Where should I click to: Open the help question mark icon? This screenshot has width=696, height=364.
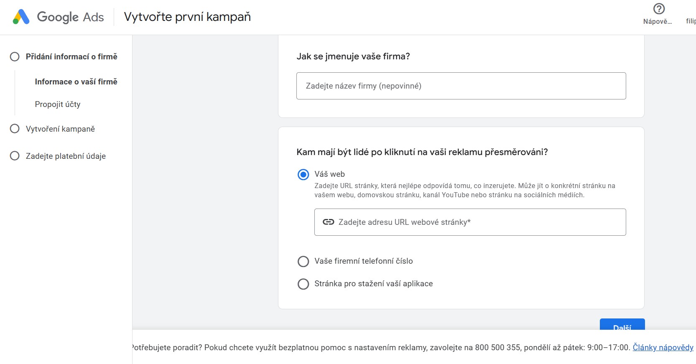(659, 9)
